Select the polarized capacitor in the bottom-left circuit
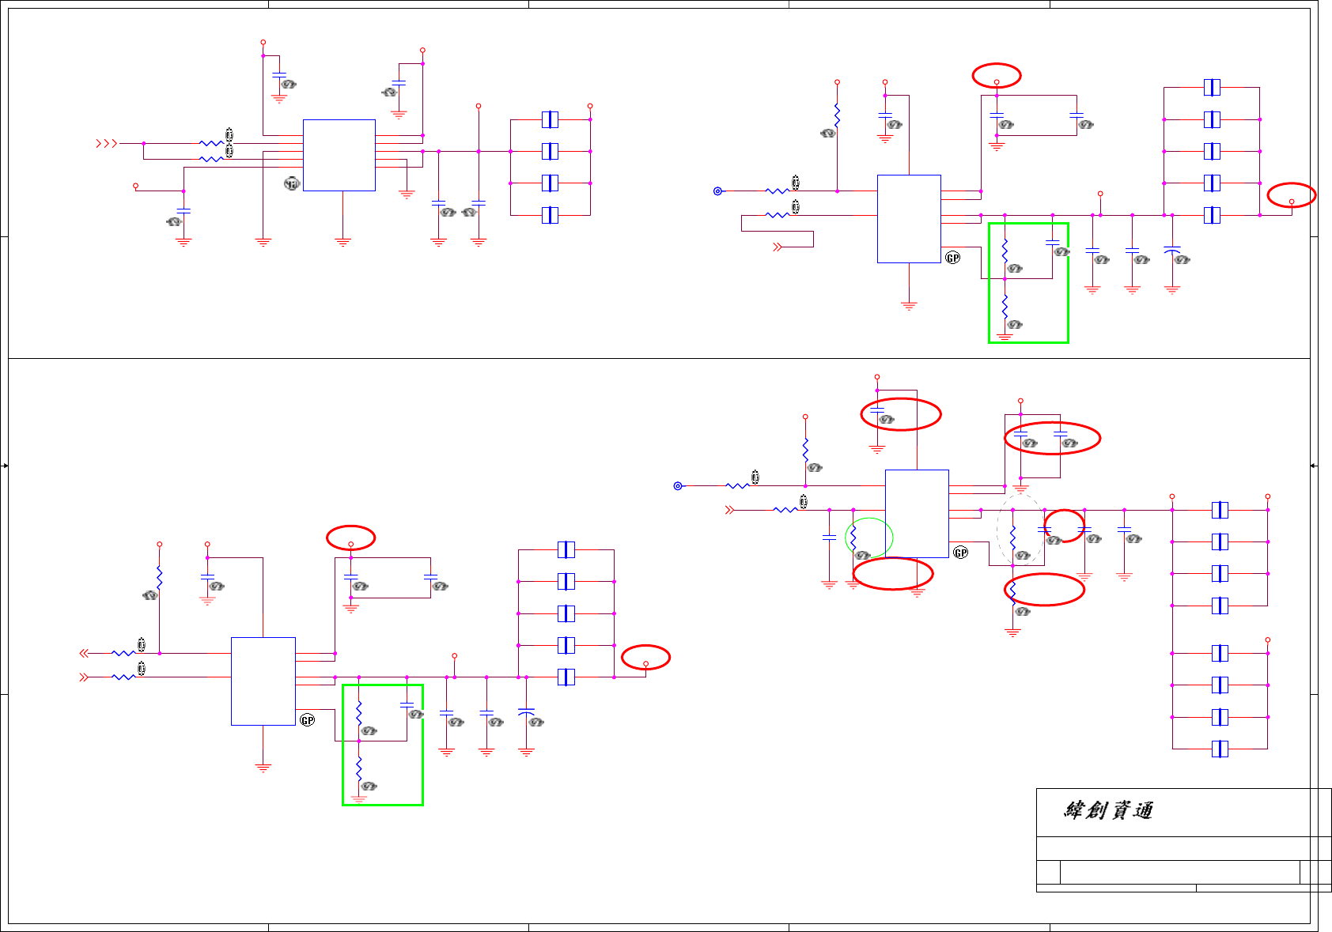The image size is (1332, 932). tap(526, 713)
